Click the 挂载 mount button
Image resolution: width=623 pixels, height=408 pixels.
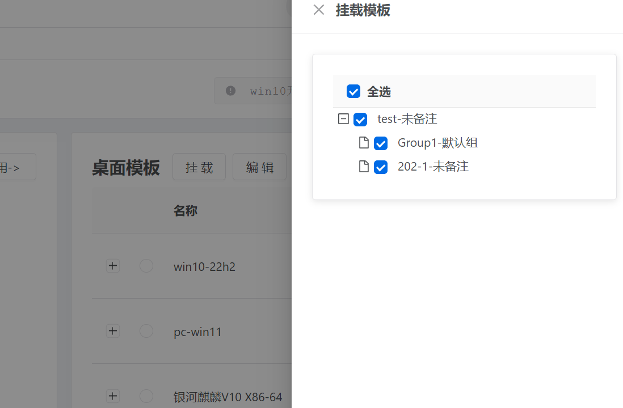coord(199,167)
